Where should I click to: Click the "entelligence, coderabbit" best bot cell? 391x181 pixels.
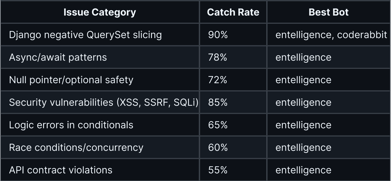pos(331,35)
